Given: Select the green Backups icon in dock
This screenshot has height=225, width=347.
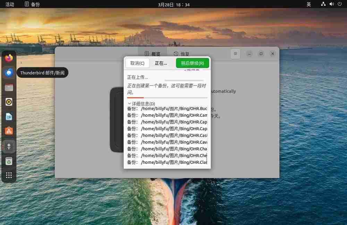Looking at the screenshot, I should coord(9,161).
